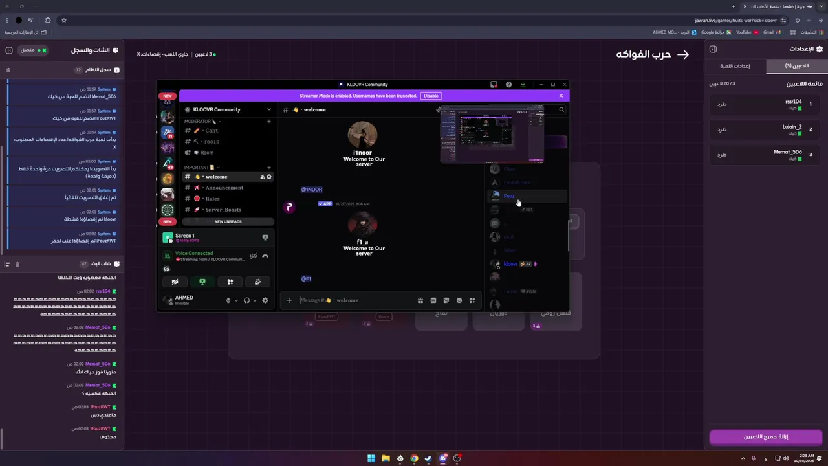
Task: Select Fouz in the Discord member list
Action: pyautogui.click(x=528, y=196)
